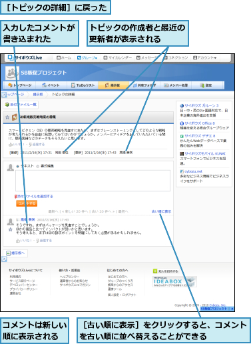Switch to the ToDoリスト tab
Screen dimensions: 251x344
click(x=83, y=85)
